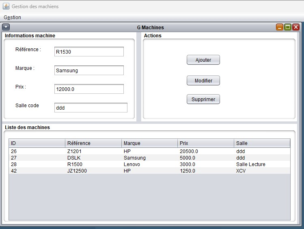Click the Ajouter button

click(203, 60)
